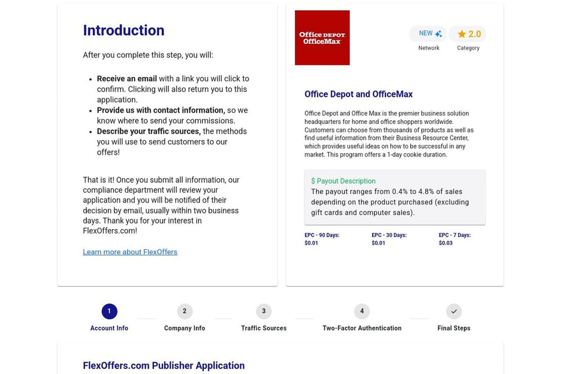Click the $ Payout Description heading

[343, 181]
